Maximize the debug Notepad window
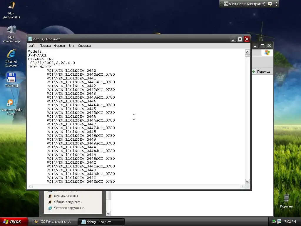This screenshot has width=301, height=226. click(x=240, y=39)
